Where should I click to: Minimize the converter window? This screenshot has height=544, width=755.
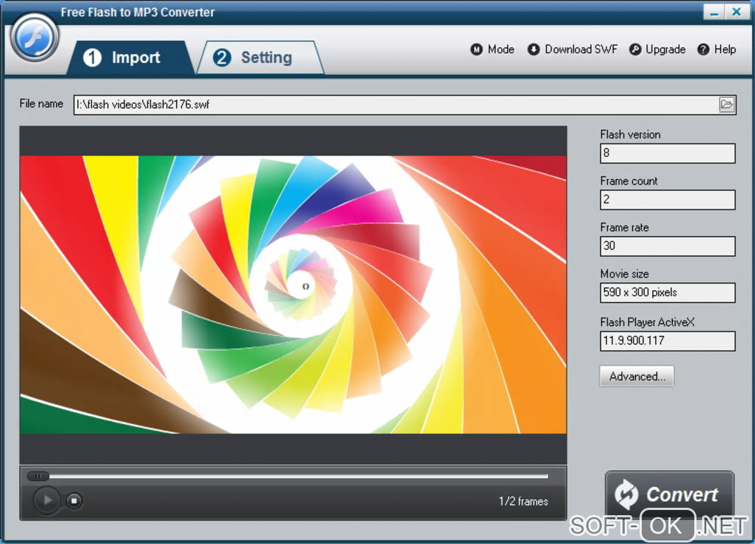714,12
